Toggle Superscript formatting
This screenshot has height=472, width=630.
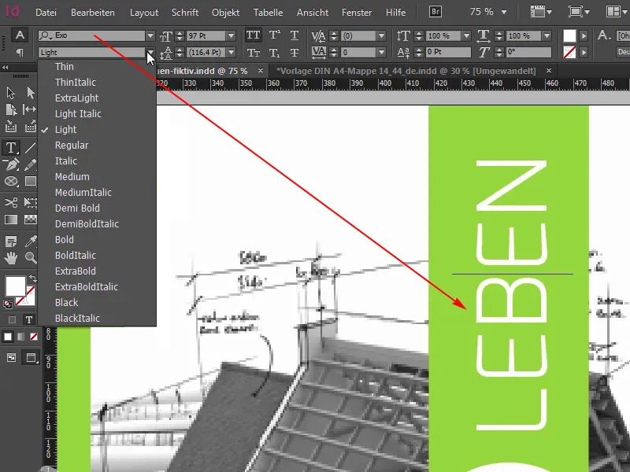coord(274,35)
